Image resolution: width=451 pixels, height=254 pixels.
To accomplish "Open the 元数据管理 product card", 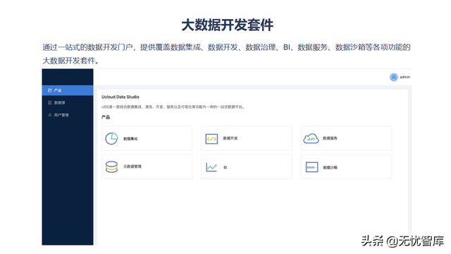I will tap(147, 167).
